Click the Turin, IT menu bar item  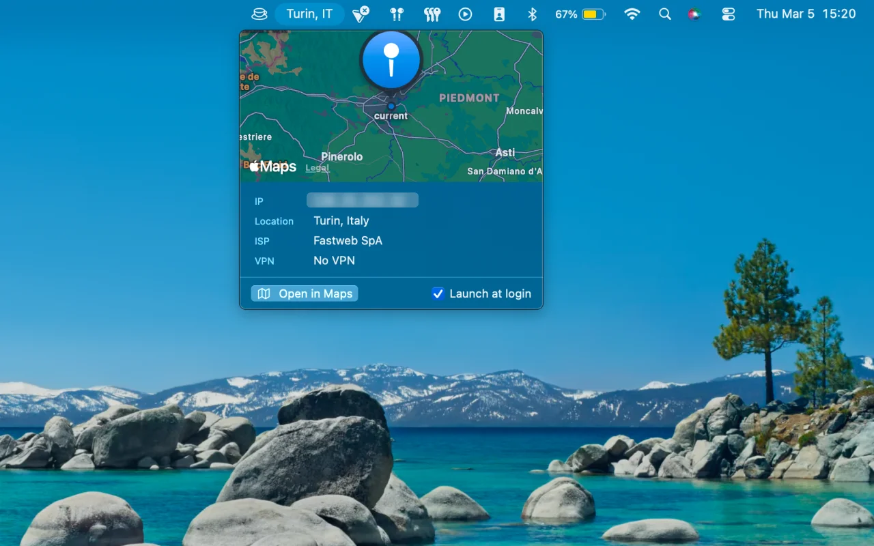click(309, 14)
